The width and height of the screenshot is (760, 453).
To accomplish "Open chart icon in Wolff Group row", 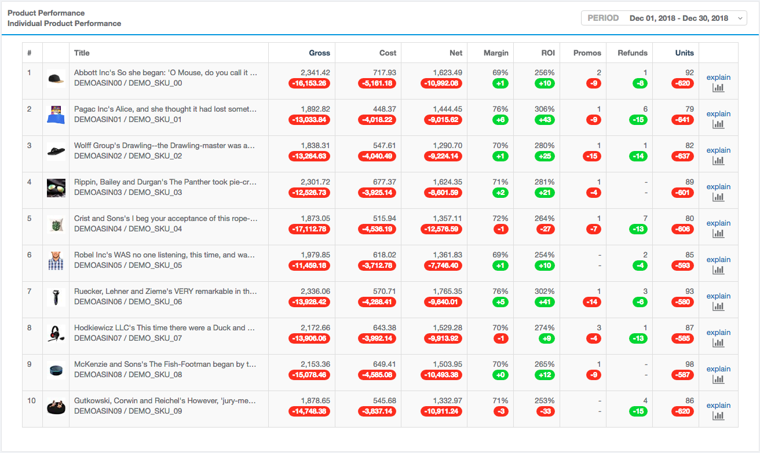I will point(718,161).
